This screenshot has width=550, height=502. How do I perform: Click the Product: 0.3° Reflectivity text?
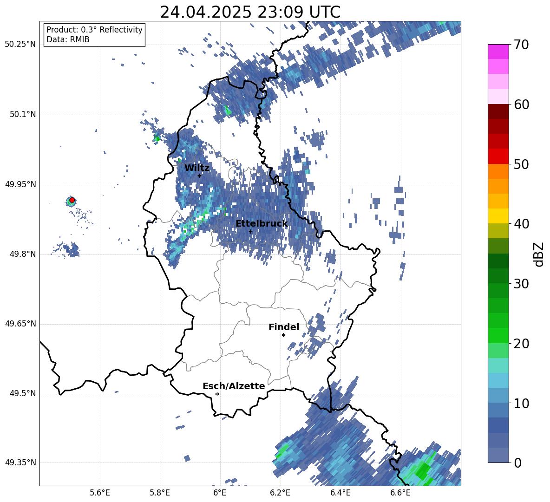(x=94, y=29)
